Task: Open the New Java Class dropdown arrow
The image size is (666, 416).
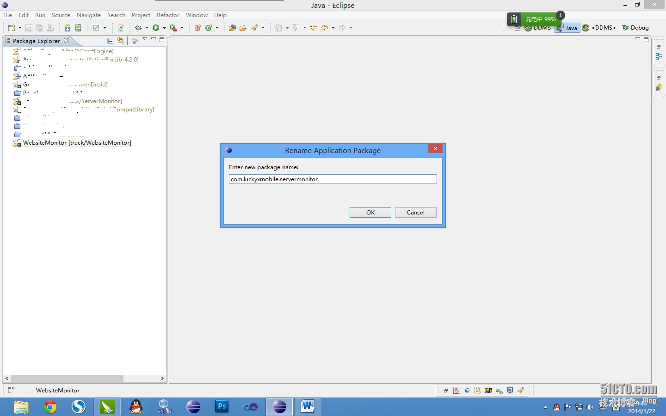Action: click(x=217, y=28)
